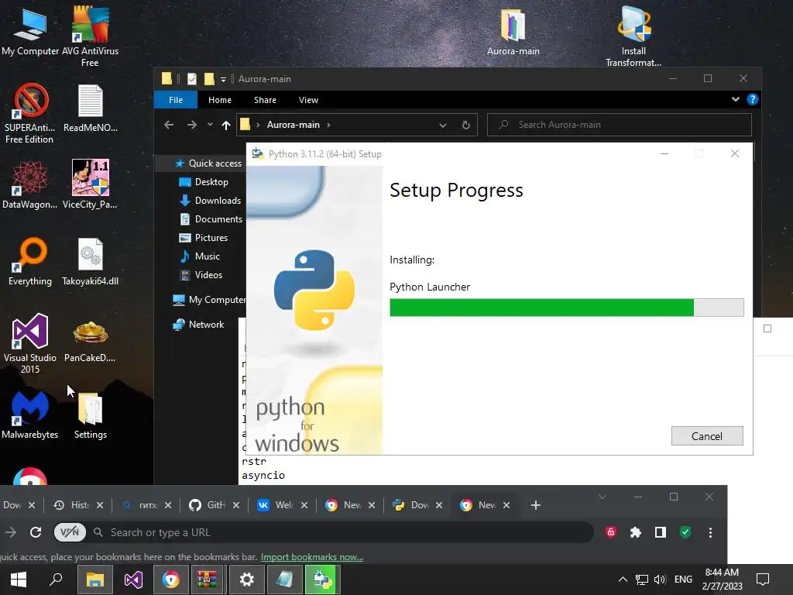This screenshot has height=595, width=793.
Task: Open the browser three-dot menu
Action: point(710,532)
